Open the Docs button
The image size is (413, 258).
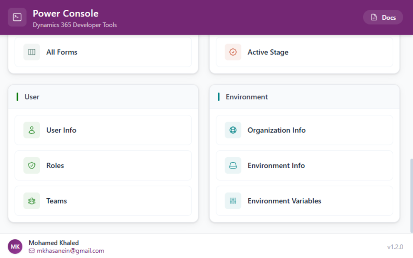coord(383,17)
